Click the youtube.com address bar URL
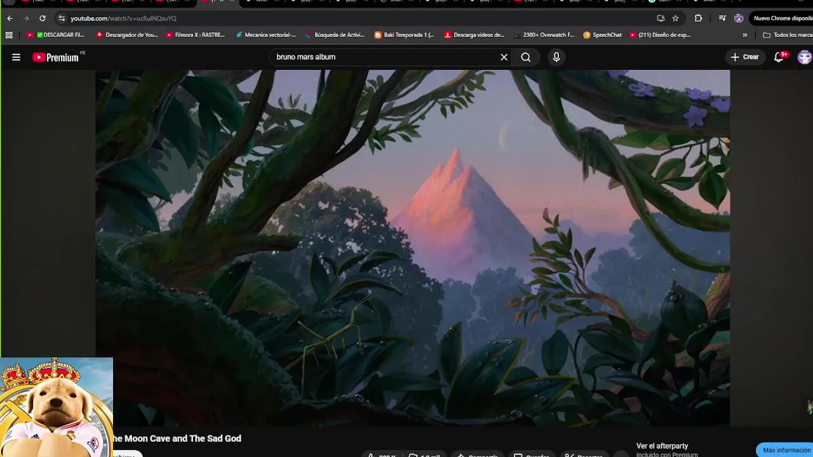The image size is (813, 457). 123,18
